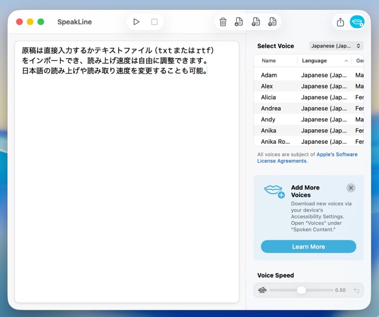
Task: Click the Voice Speed slider handle
Action: pos(301,290)
